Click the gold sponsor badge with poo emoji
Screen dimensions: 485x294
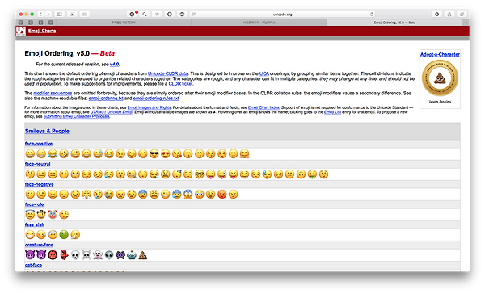440,78
